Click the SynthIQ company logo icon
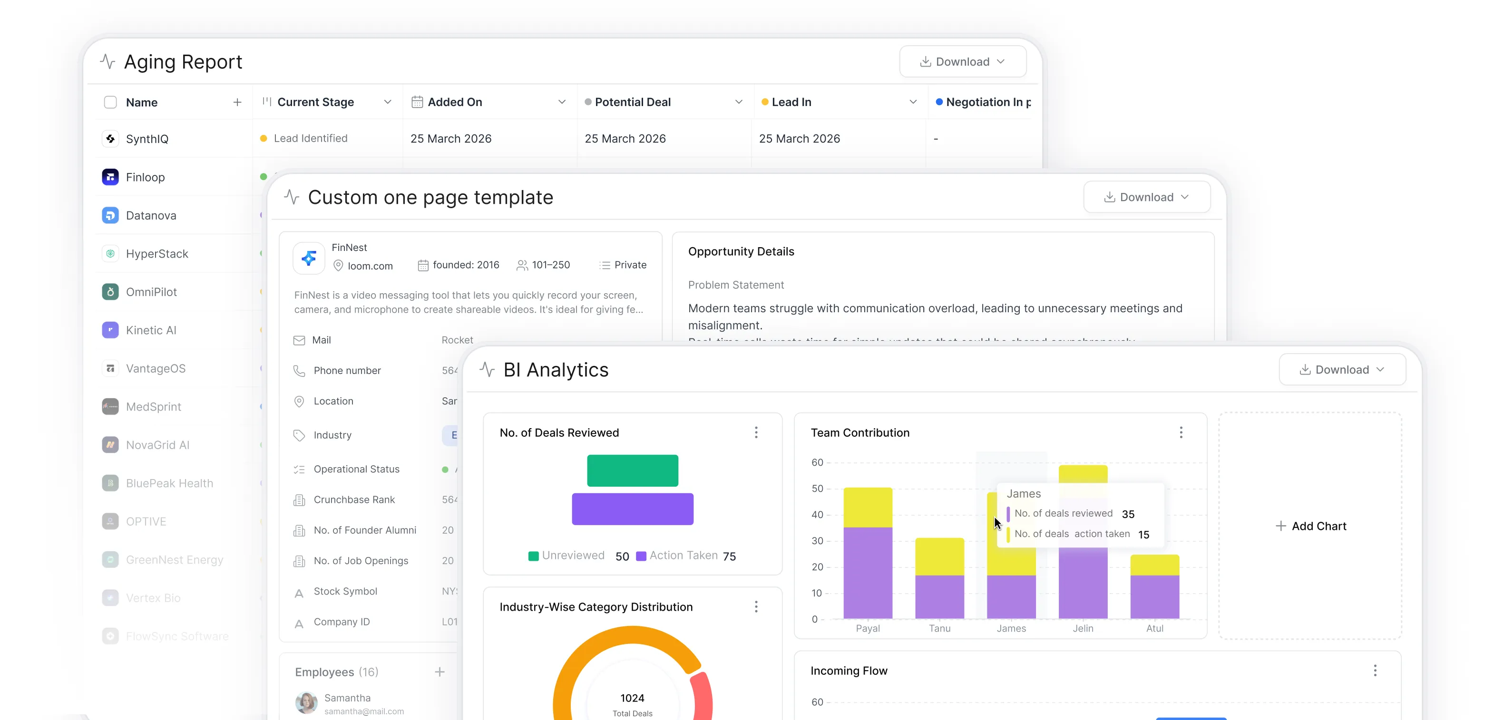 tap(110, 139)
